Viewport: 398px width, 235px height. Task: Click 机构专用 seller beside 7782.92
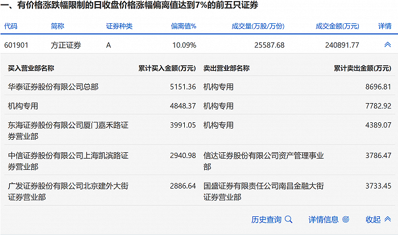click(x=218, y=106)
